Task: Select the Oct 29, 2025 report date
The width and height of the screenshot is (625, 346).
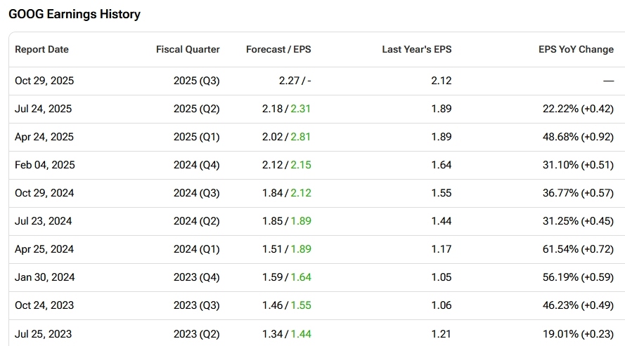Action: (x=44, y=81)
